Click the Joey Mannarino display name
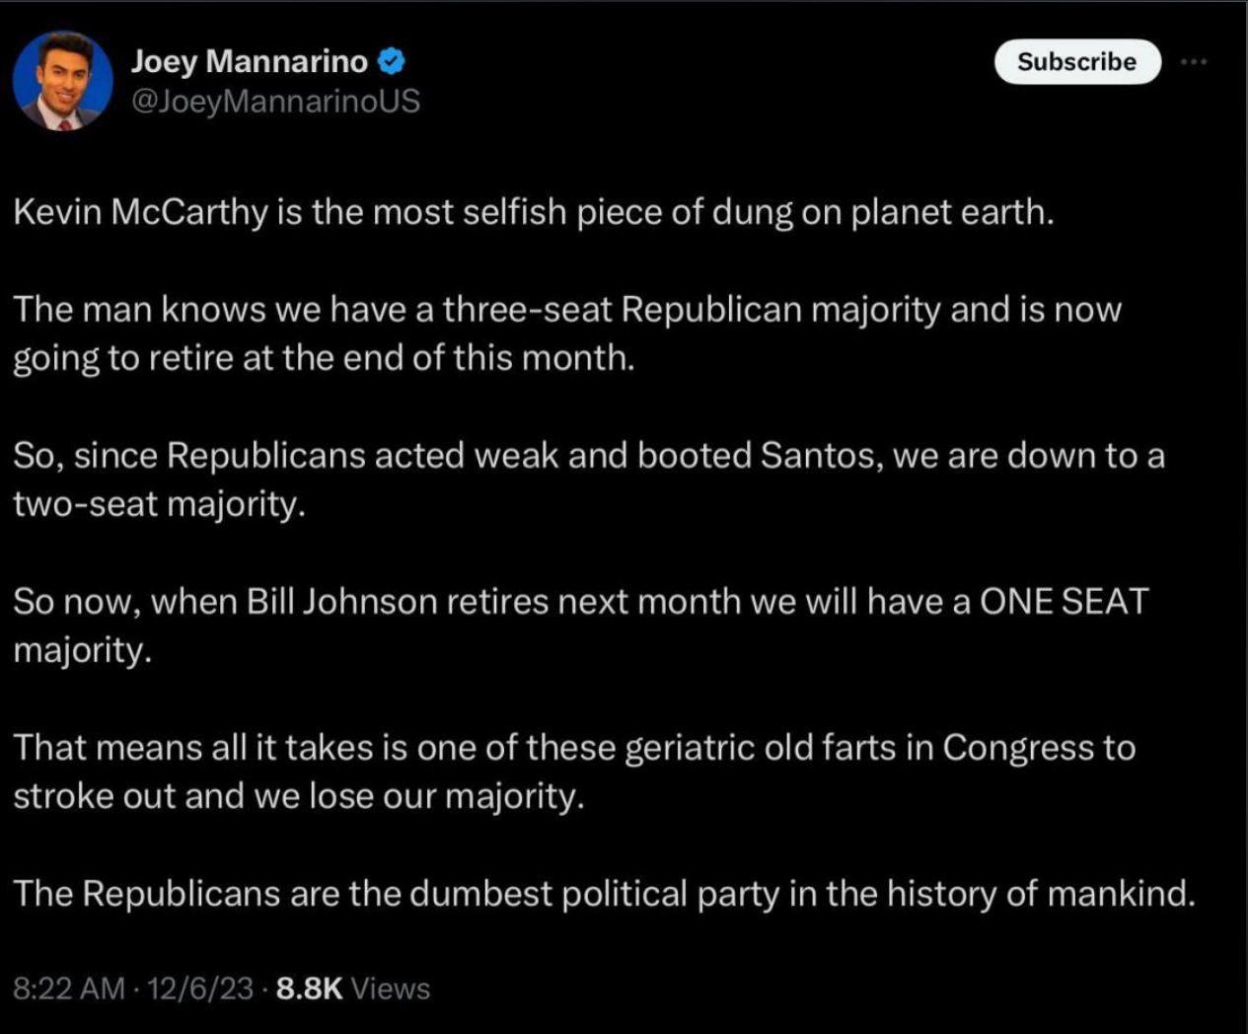This screenshot has width=1248, height=1034. [249, 61]
